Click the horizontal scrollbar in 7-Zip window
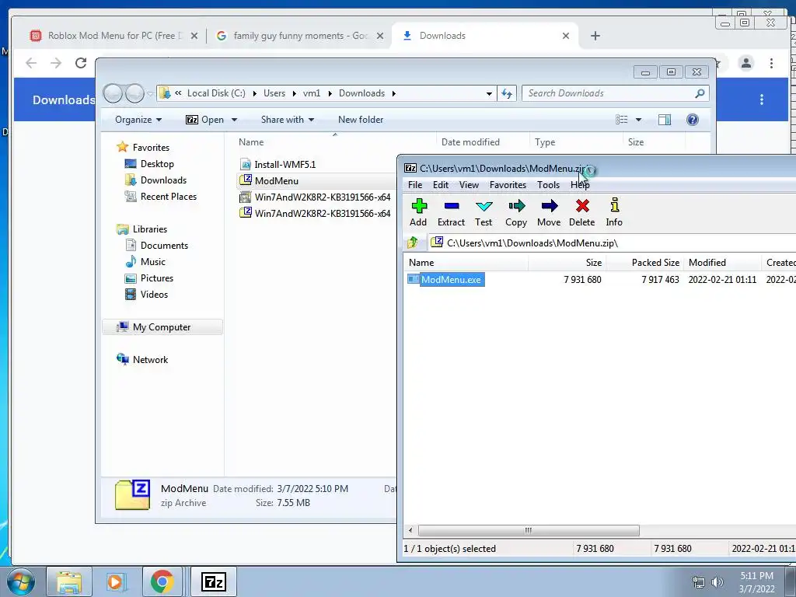 point(529,530)
